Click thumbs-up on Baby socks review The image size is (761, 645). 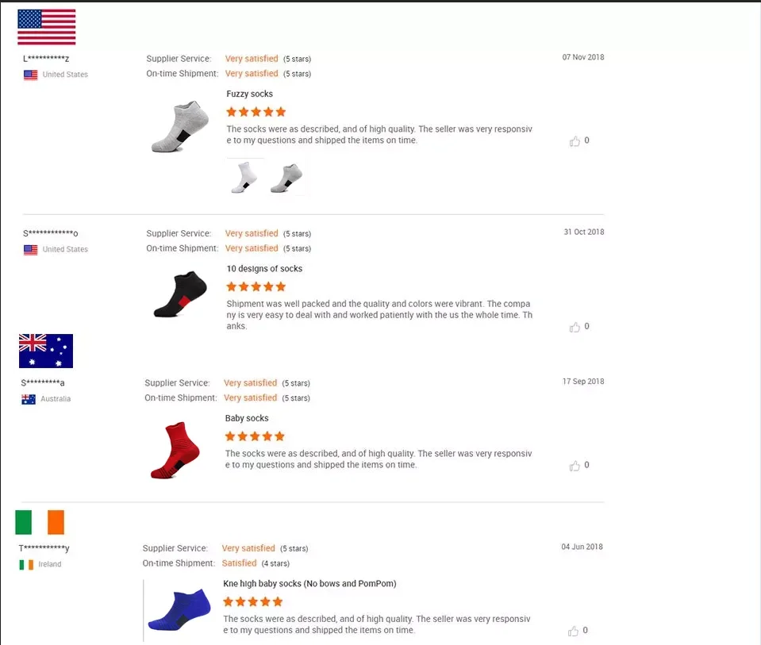(x=575, y=466)
